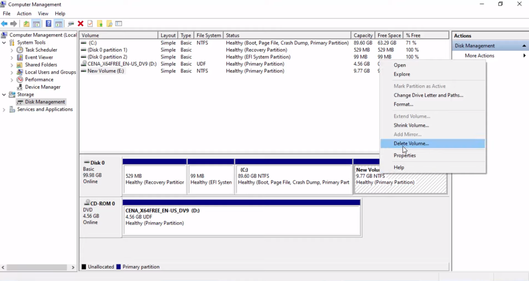Expand the Task Scheduler tree node
Viewport: 529px width, 281px height.
(11, 50)
